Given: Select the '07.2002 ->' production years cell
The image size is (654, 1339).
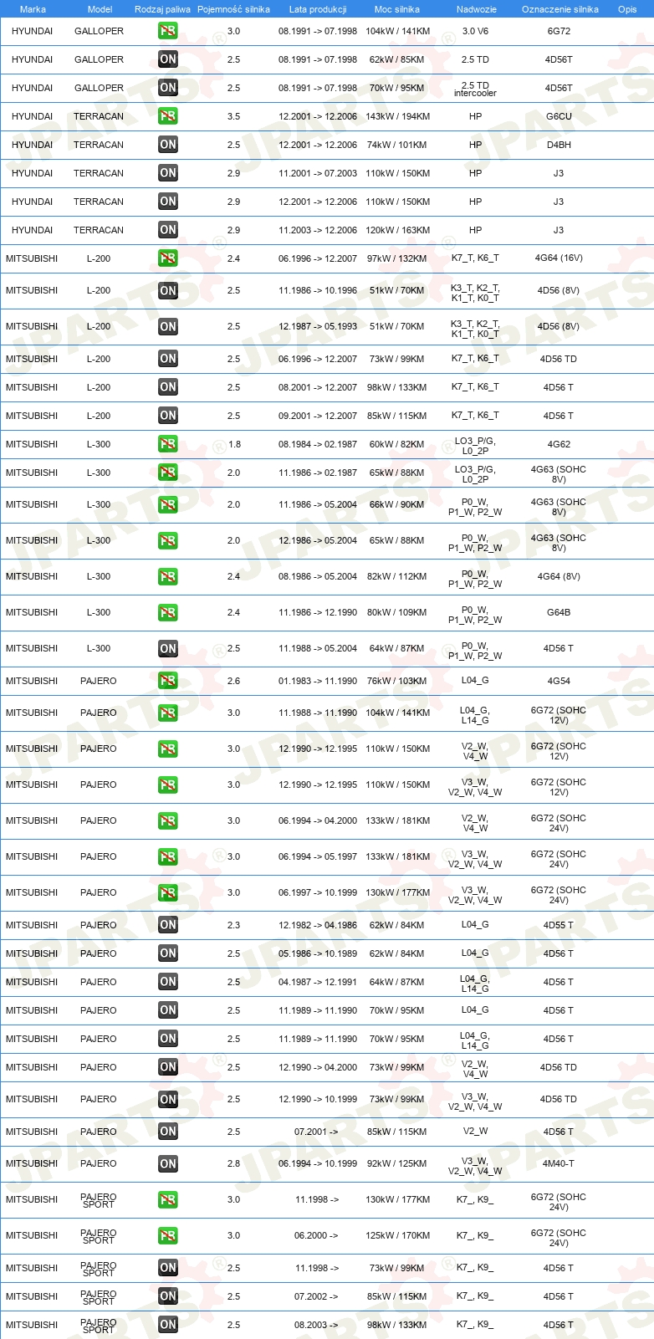Looking at the screenshot, I should [316, 1296].
